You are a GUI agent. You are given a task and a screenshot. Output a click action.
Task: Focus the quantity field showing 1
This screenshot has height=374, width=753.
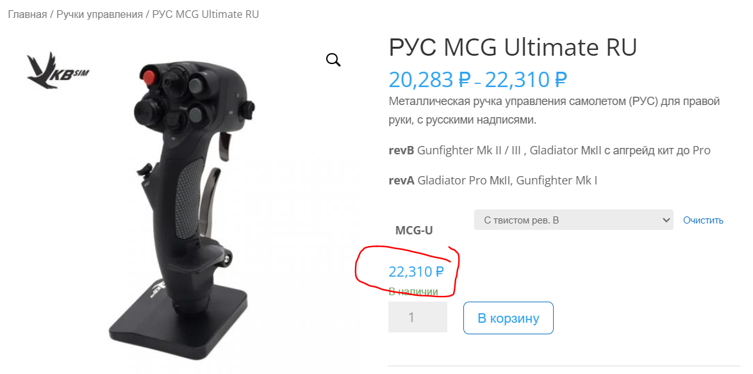pyautogui.click(x=417, y=318)
